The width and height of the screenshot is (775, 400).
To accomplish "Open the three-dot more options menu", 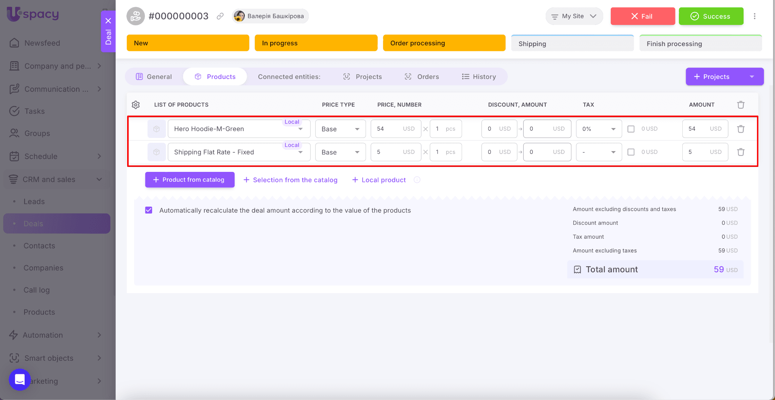I will tap(754, 16).
